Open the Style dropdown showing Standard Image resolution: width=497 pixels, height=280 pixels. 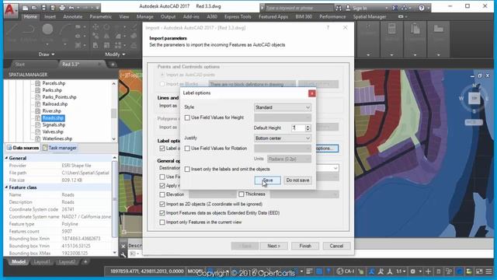(283, 107)
